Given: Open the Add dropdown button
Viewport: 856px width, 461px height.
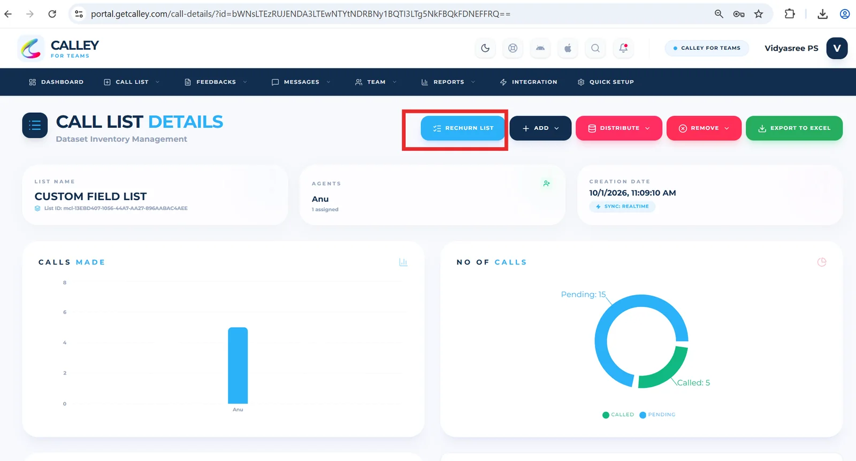Looking at the screenshot, I should click(x=540, y=128).
